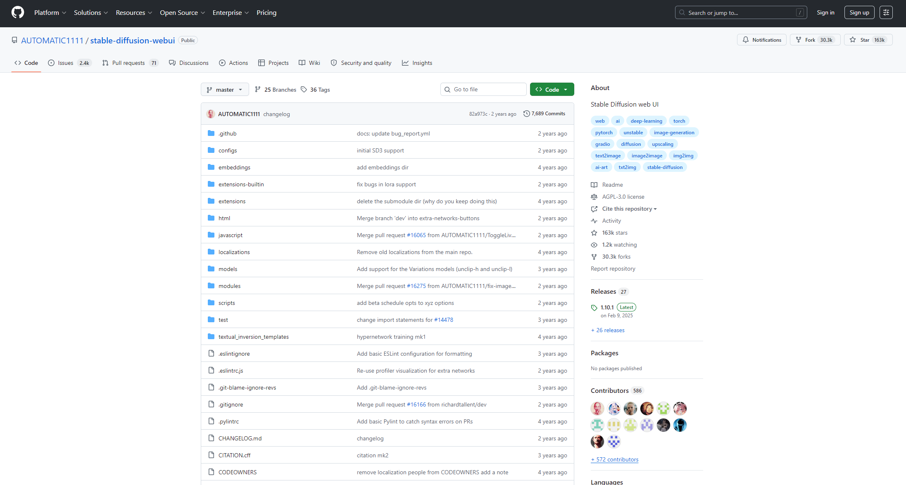
Task: Click the stable-diffusion topic tag
Action: click(x=665, y=167)
